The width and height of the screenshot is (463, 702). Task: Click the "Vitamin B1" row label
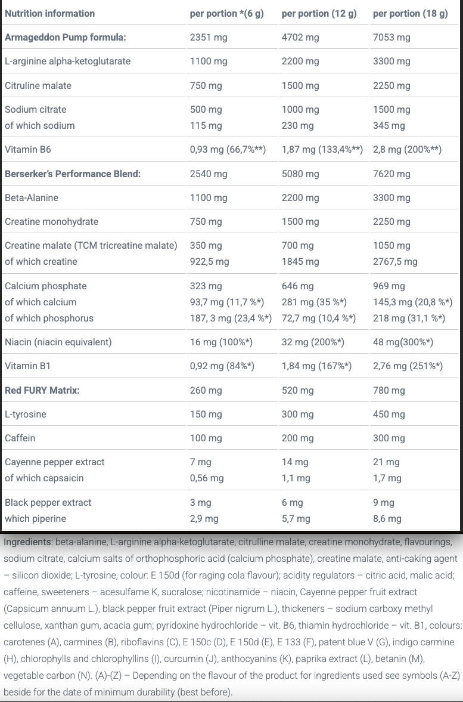[28, 366]
